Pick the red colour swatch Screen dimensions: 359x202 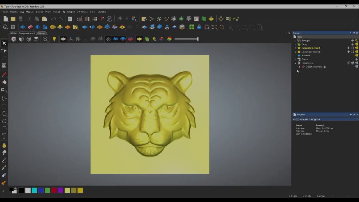(54, 190)
